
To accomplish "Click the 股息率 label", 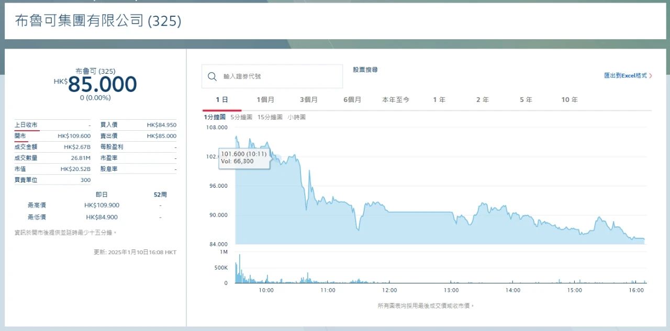I will pos(109,169).
